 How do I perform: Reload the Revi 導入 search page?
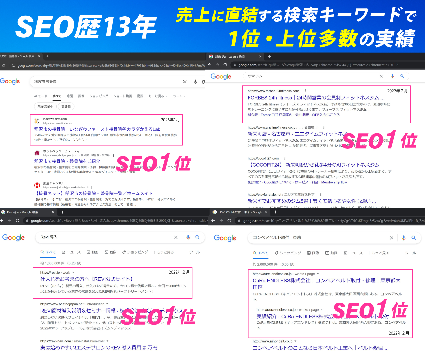18,220
